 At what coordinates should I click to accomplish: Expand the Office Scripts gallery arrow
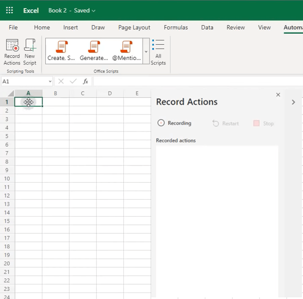tap(146, 51)
